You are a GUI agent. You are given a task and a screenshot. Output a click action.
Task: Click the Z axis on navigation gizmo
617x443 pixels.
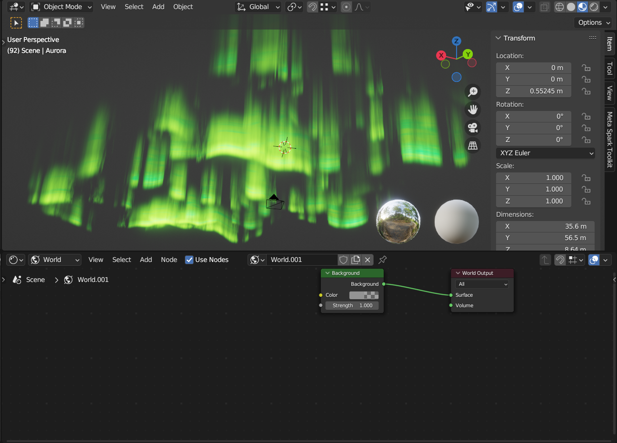(x=457, y=41)
